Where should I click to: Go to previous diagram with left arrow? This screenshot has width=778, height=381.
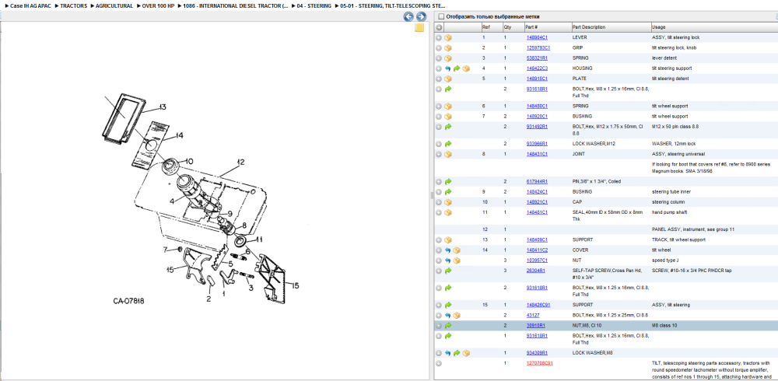408,17
